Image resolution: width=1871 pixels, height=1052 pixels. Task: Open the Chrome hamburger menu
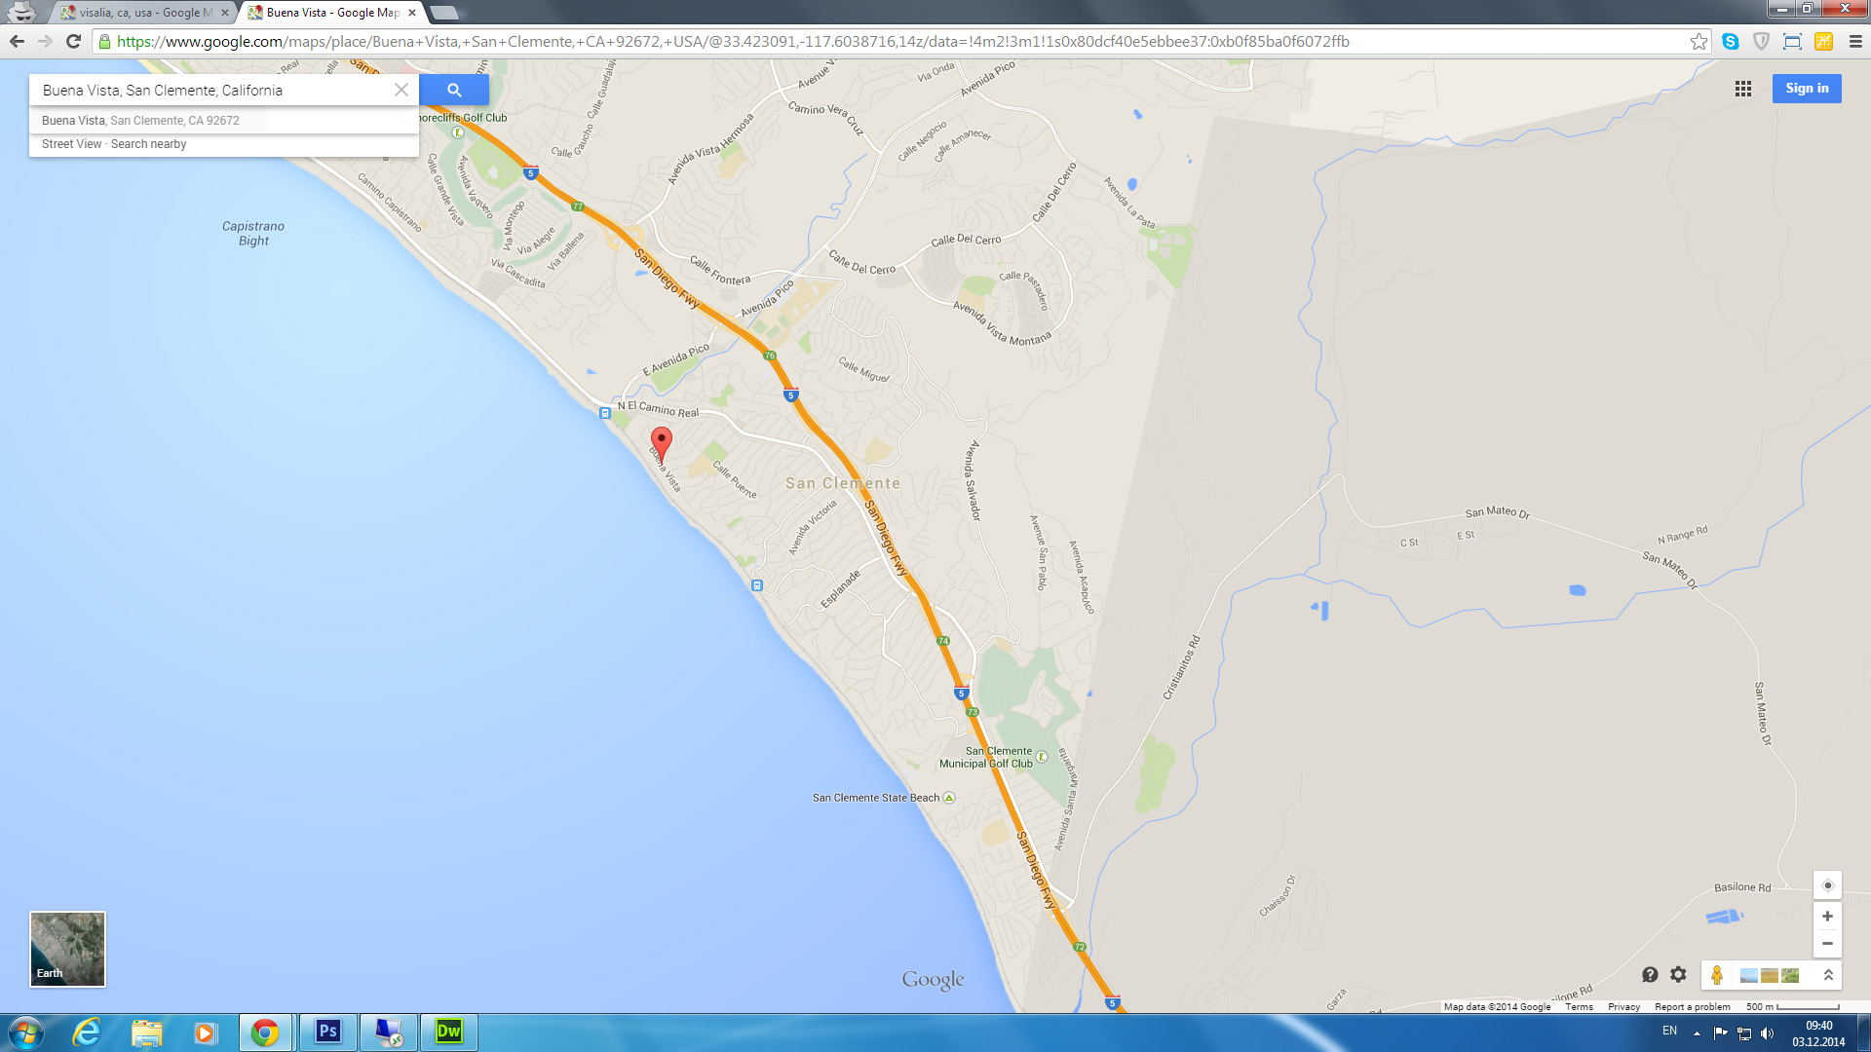tap(1855, 42)
